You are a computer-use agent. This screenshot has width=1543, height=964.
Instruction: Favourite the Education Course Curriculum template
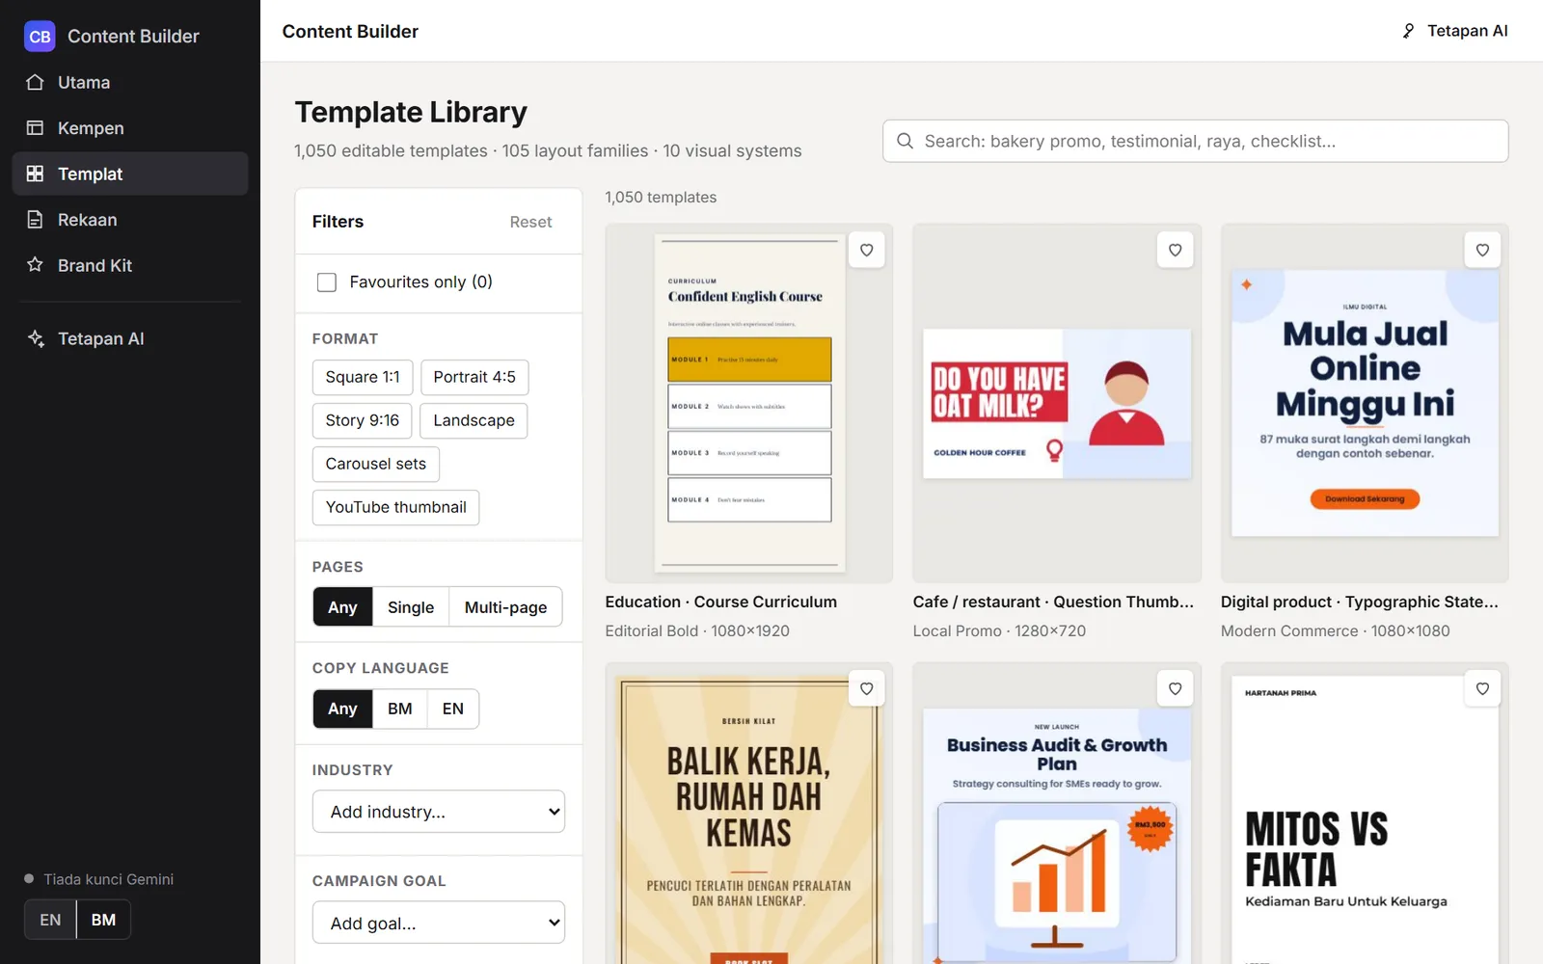click(x=867, y=251)
